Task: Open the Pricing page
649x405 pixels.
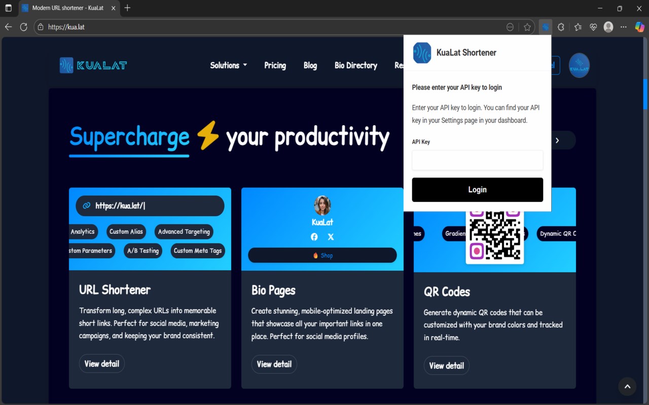Action: [275, 65]
